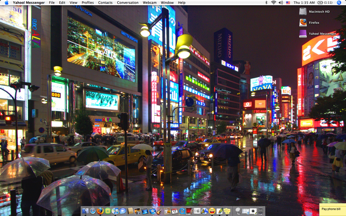Image resolution: width=346 pixels, height=216 pixels.
Task: Open Stickies yellow notes icon in Dock
Action: point(227,211)
